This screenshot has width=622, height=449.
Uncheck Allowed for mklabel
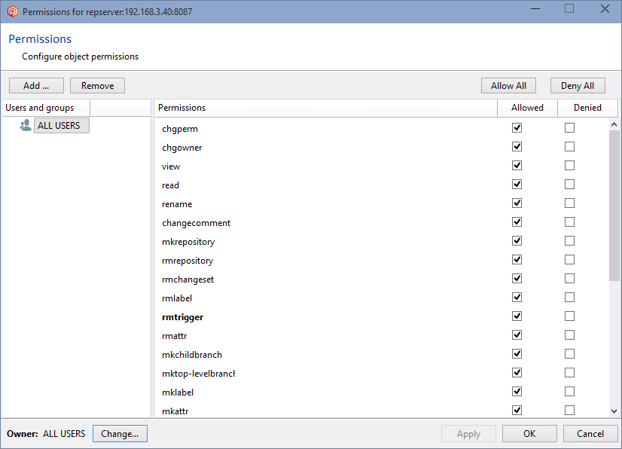[517, 392]
